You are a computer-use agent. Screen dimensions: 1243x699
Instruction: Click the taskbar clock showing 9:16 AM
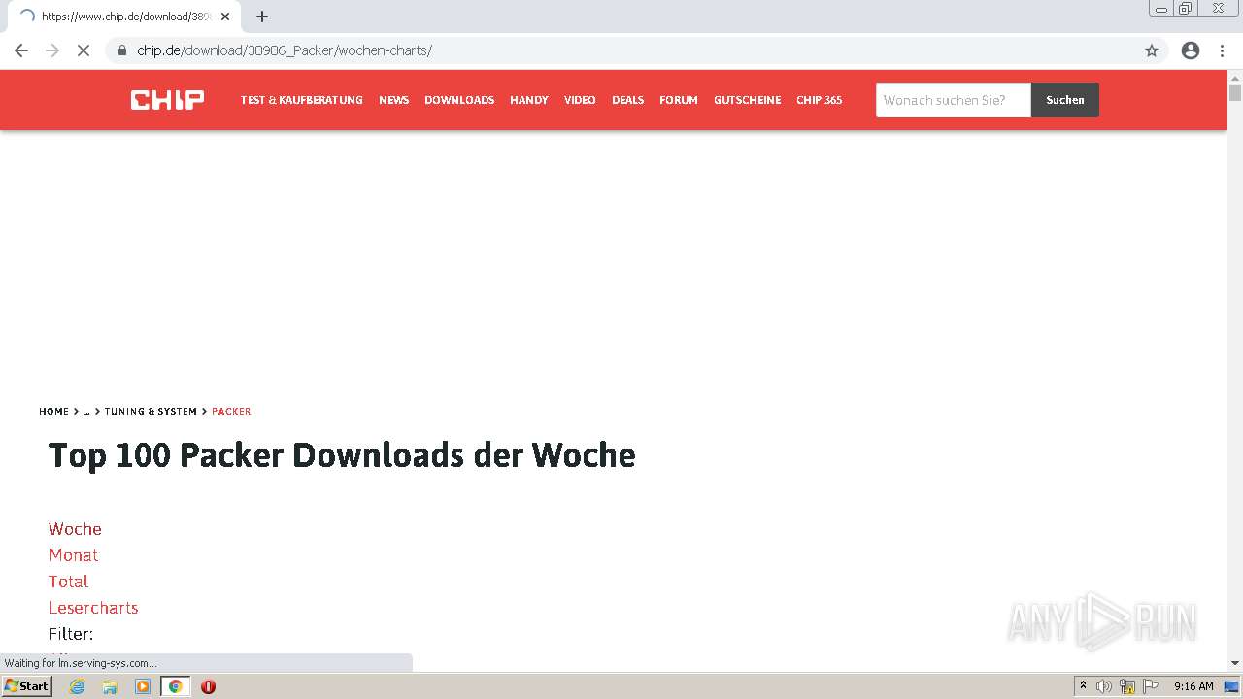1193,686
